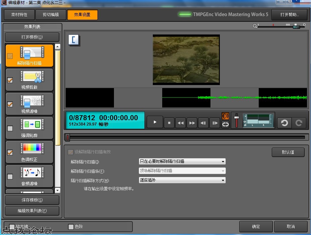Step back one frame
This screenshot has height=235, width=311.
tap(203, 123)
